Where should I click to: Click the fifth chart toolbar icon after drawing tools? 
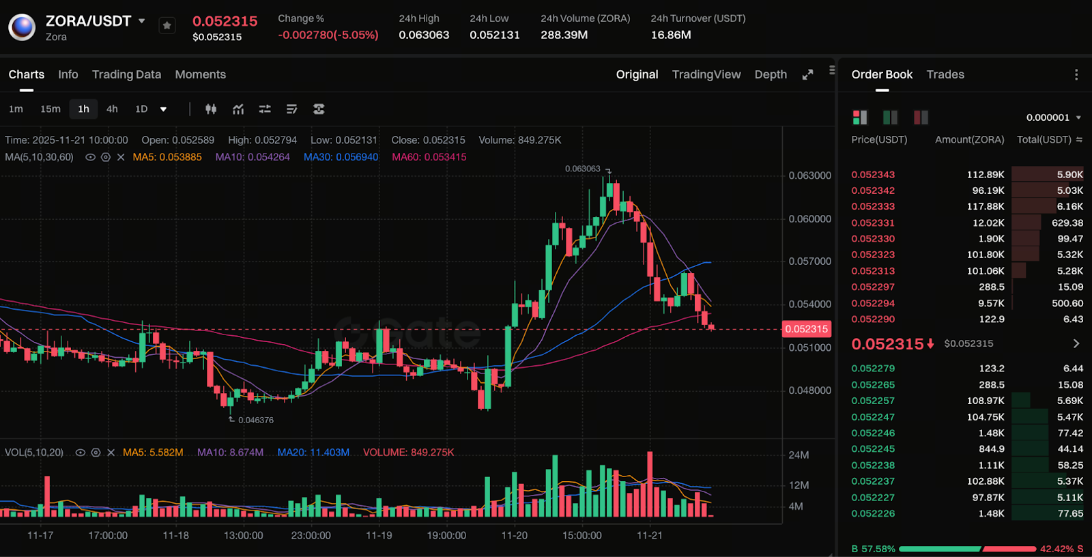click(319, 109)
